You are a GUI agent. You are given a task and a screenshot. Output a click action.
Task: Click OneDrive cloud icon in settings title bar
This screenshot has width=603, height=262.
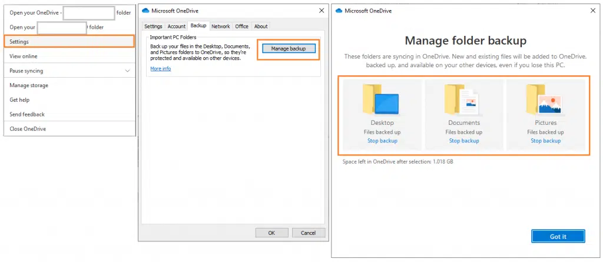pos(145,11)
